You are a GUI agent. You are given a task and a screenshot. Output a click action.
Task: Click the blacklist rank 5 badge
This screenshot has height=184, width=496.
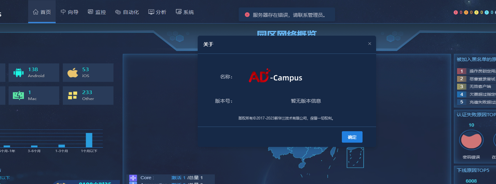pos(461,102)
